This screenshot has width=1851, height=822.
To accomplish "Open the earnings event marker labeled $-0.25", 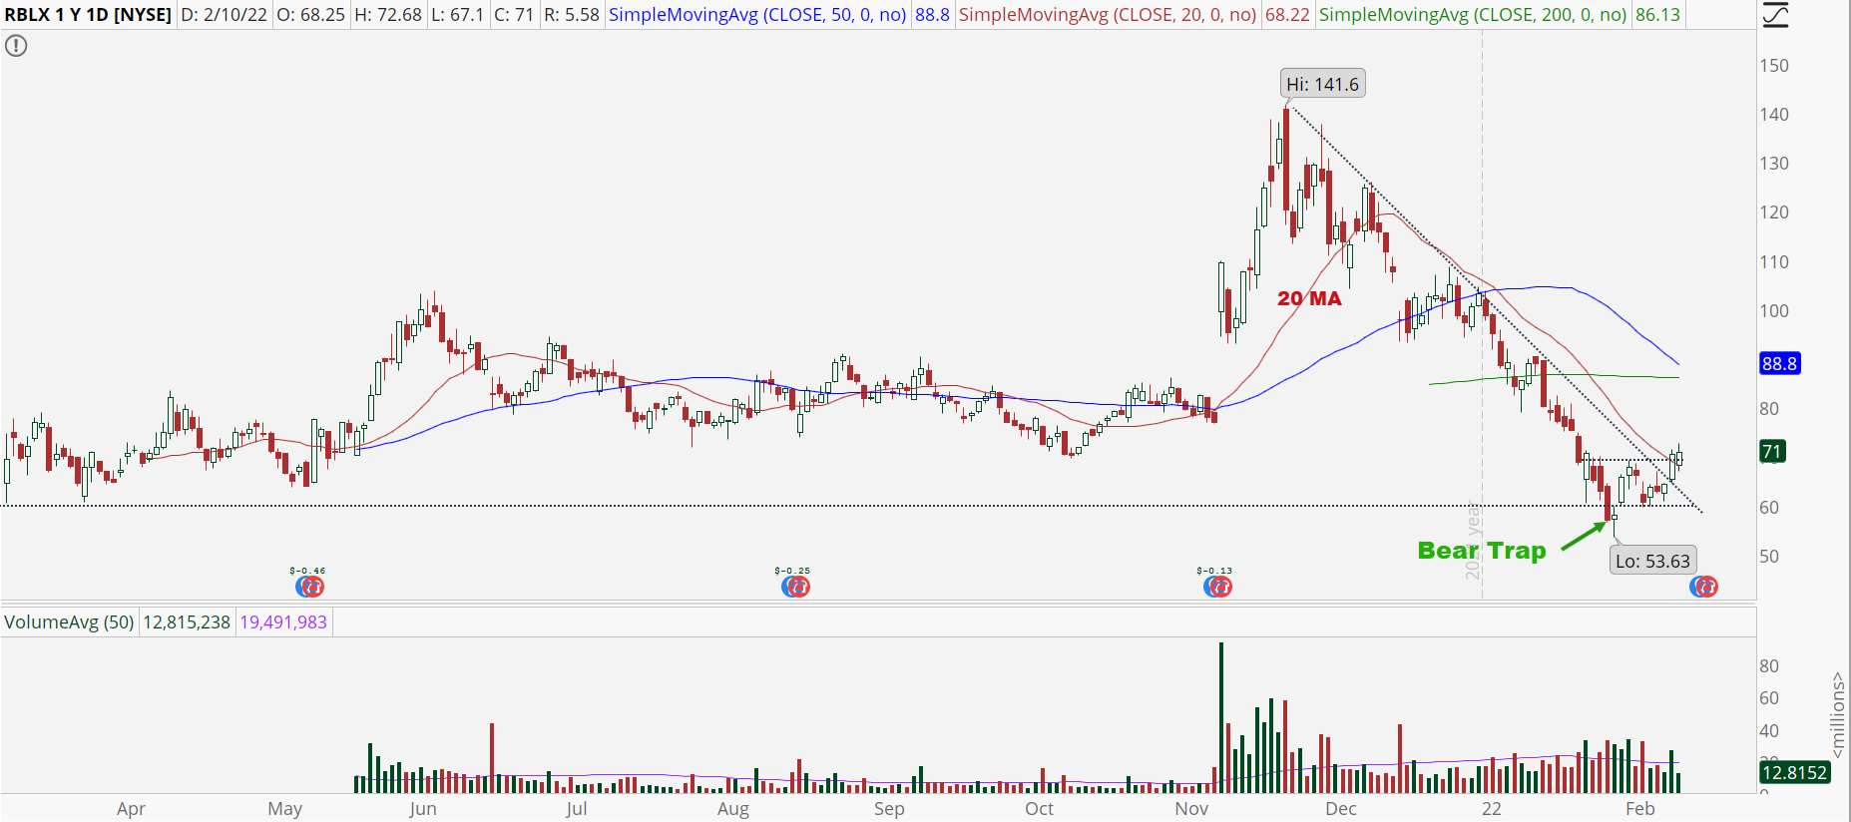I will (x=795, y=587).
